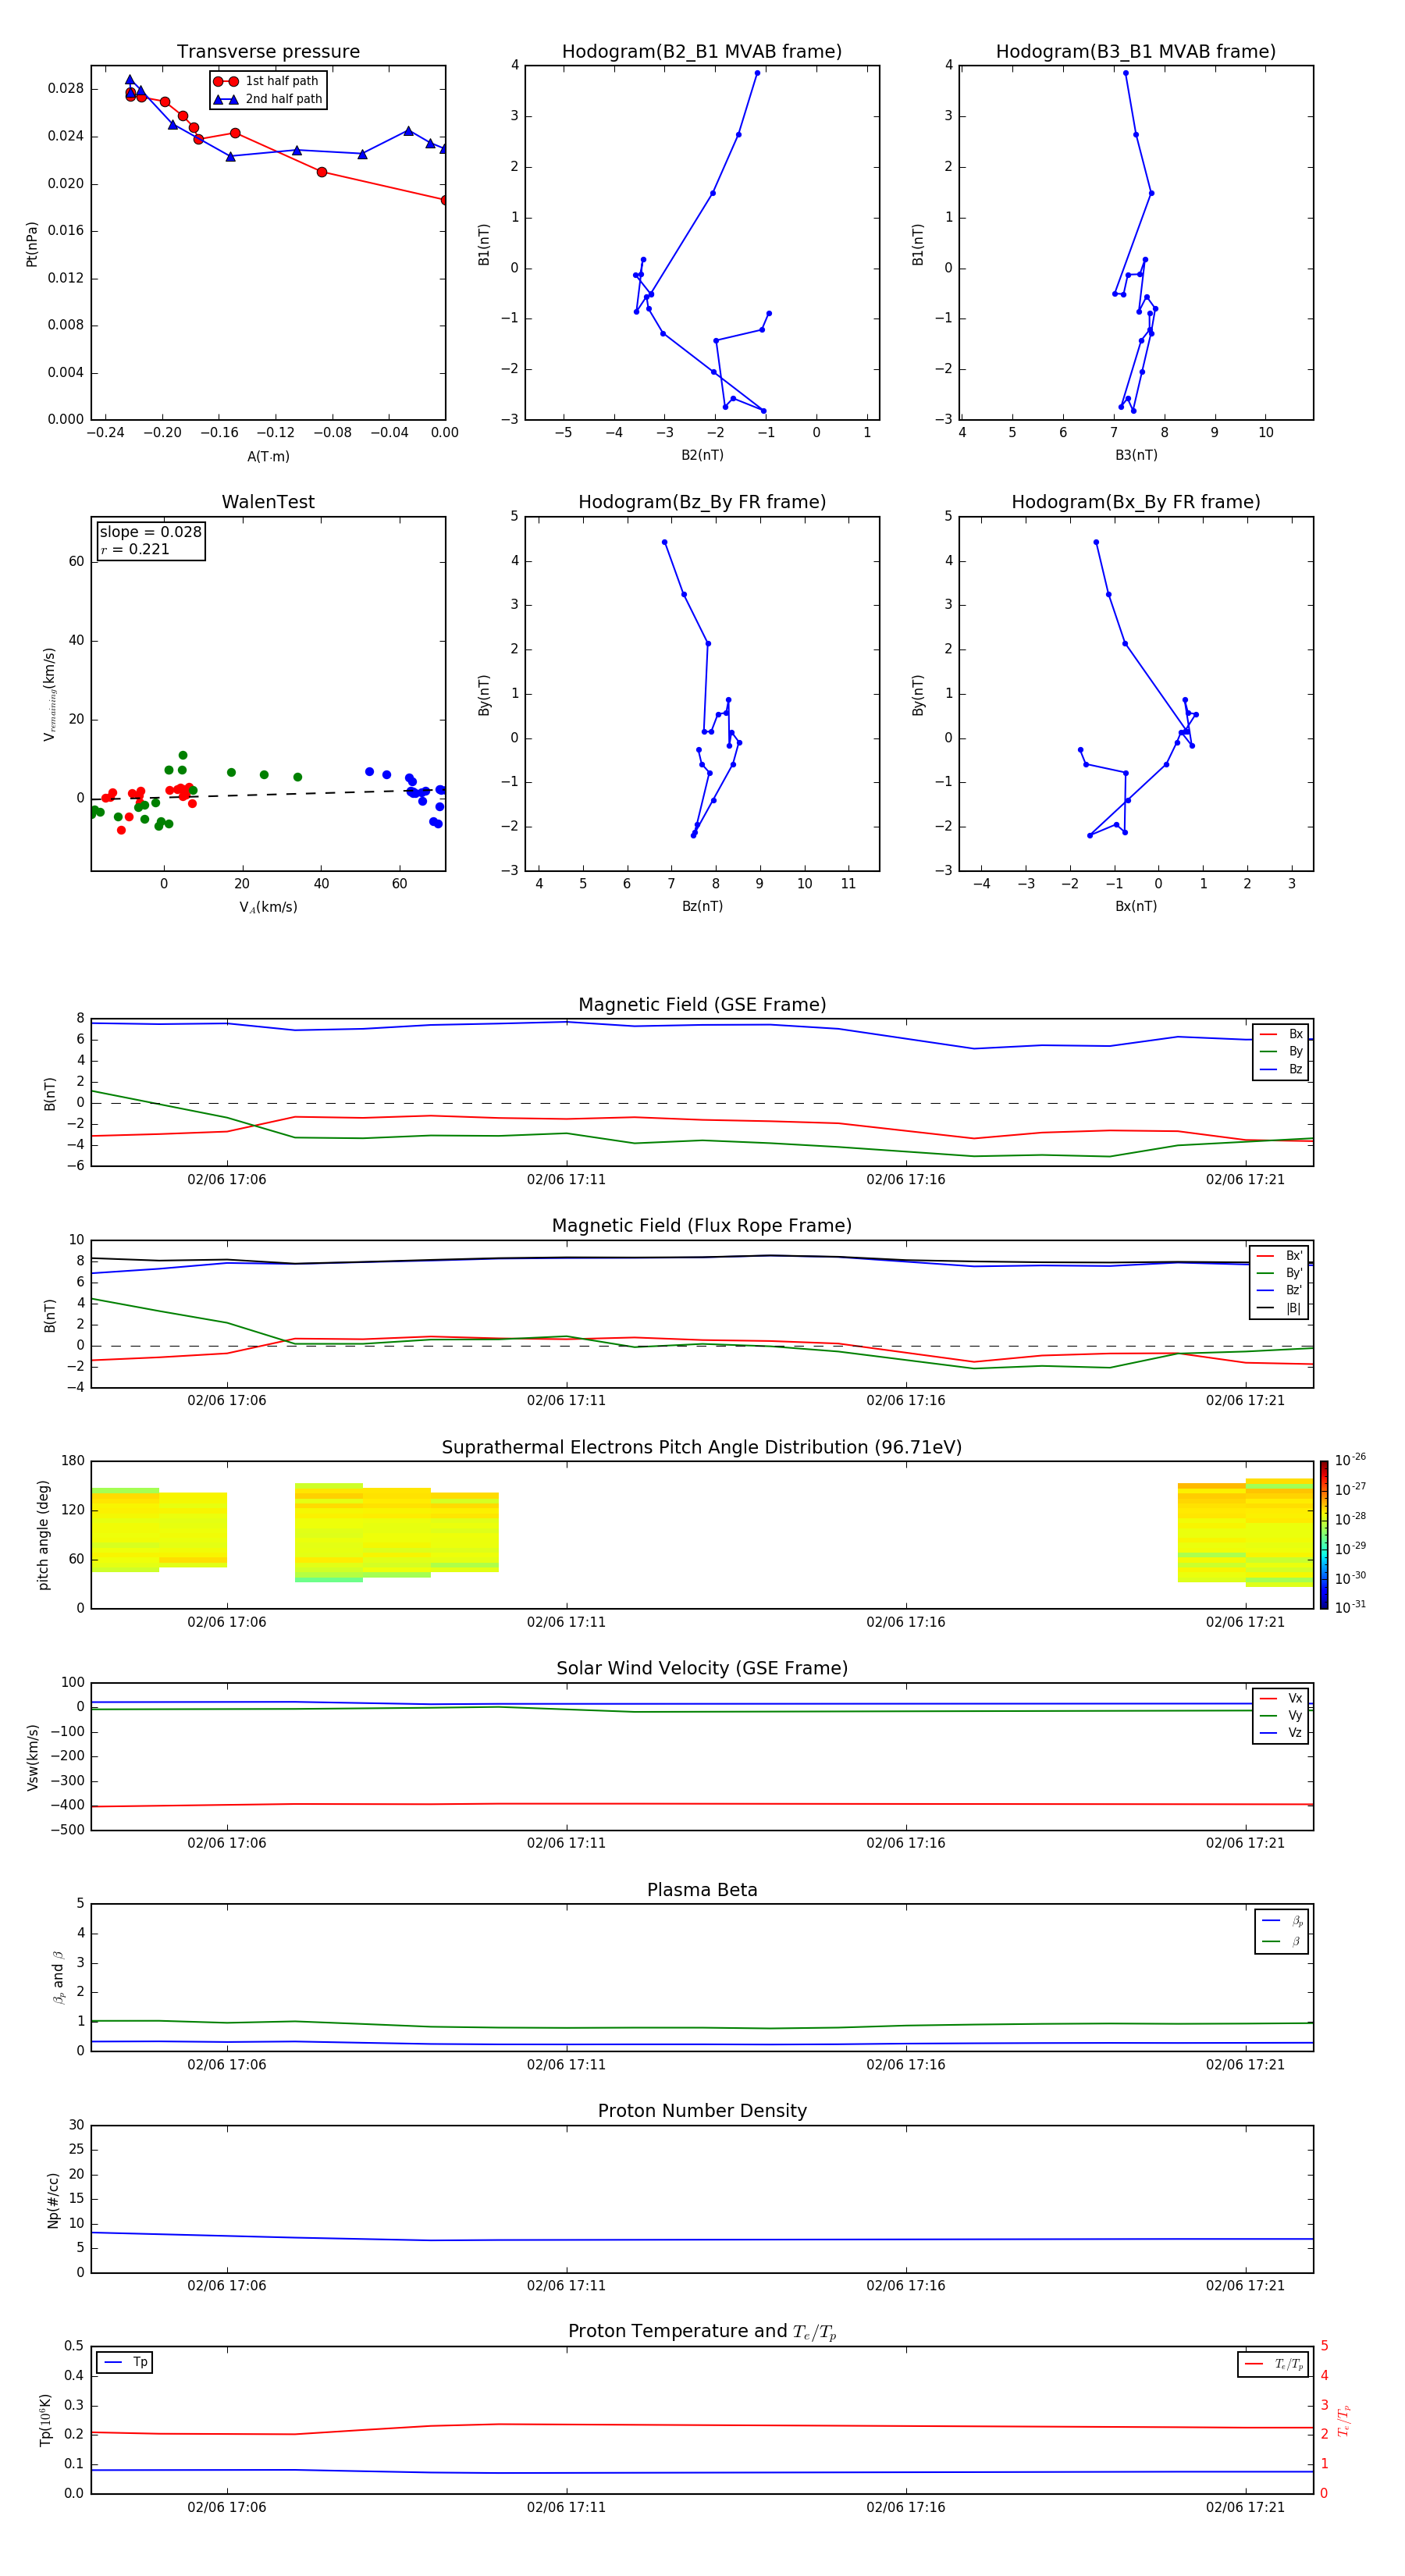The width and height of the screenshot is (1405, 2576).
Task: Click the '10^-31' colorbar label
Action: (1350, 1607)
